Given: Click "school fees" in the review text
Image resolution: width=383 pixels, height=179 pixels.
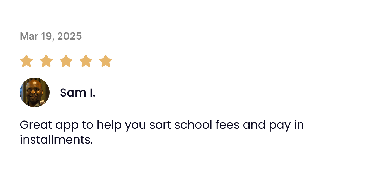Looking at the screenshot, I should tap(207, 125).
